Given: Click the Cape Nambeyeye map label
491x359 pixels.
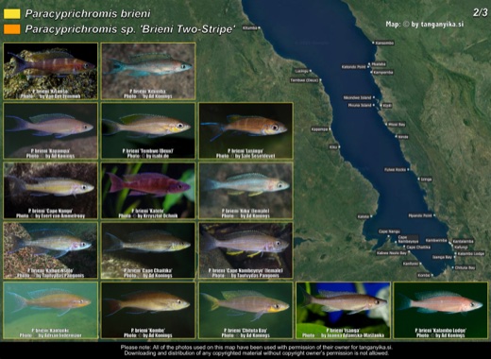Looking at the screenshot, I should pos(408,239).
